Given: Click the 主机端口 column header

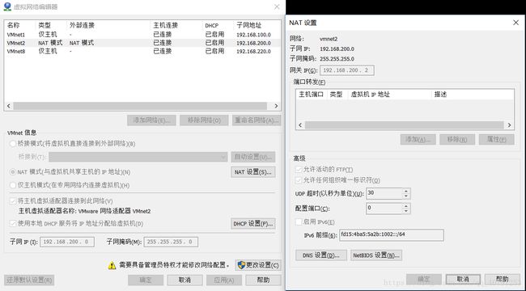Looking at the screenshot, I should point(312,95).
